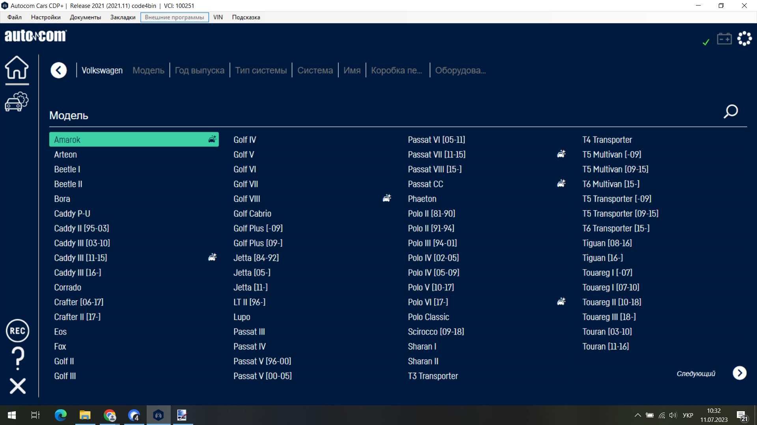Open the Файл menu
The image size is (757, 425).
point(15,17)
